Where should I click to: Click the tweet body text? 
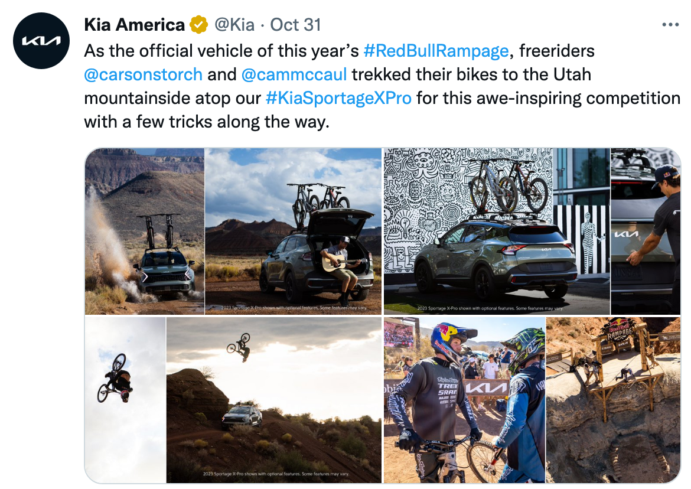(x=382, y=86)
